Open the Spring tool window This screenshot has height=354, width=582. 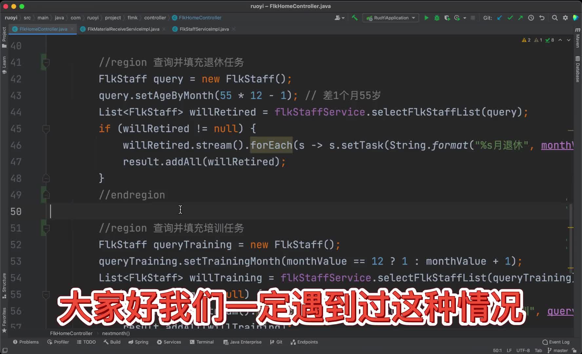tap(138, 342)
